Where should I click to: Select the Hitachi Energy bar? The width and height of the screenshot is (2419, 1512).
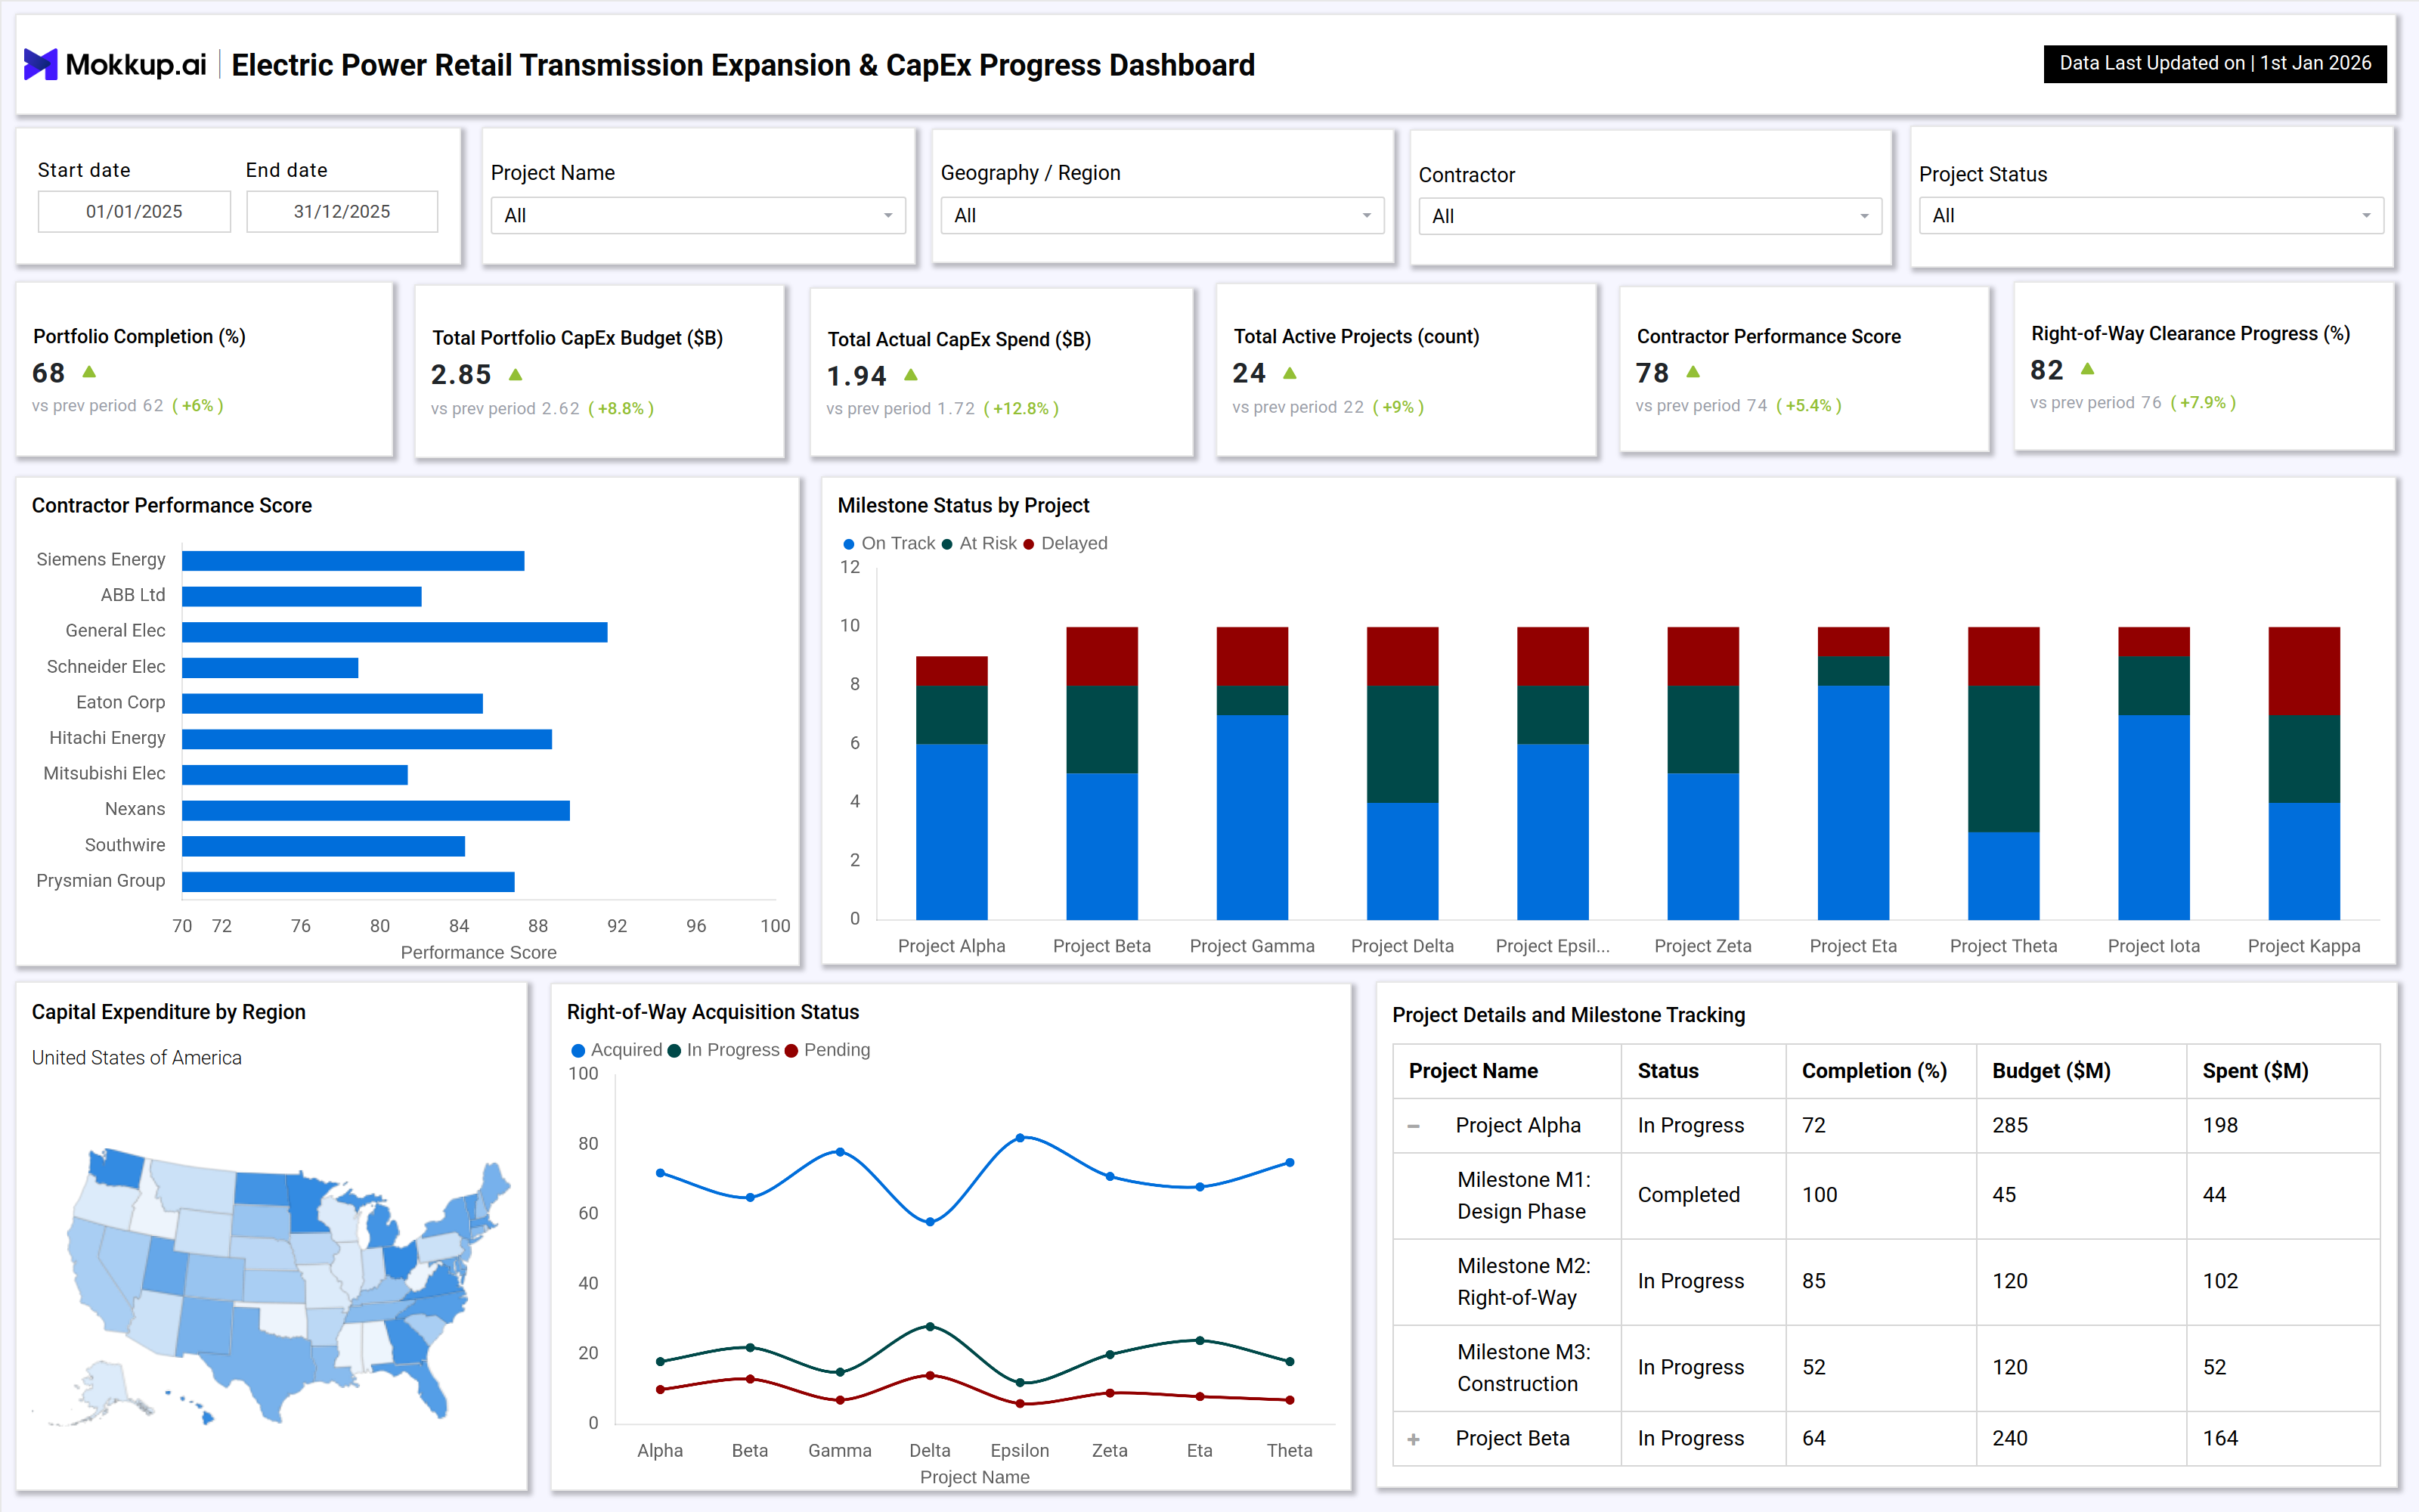[x=367, y=739]
